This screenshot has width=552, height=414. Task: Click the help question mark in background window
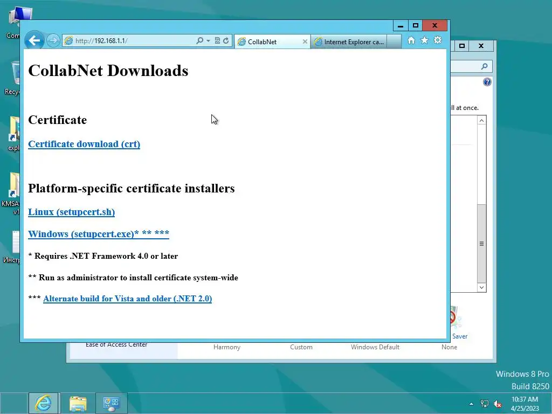coord(487,82)
